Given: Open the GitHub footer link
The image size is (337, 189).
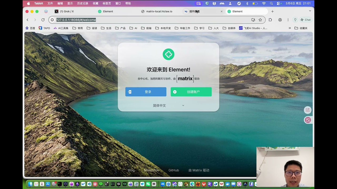Looking at the screenshot, I should click(x=174, y=170).
